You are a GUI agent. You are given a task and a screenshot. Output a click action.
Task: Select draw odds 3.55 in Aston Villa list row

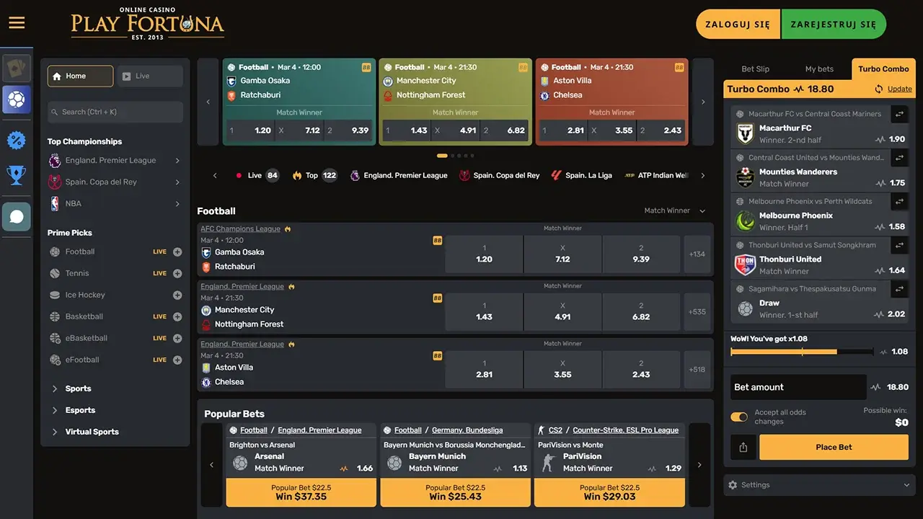(x=562, y=370)
